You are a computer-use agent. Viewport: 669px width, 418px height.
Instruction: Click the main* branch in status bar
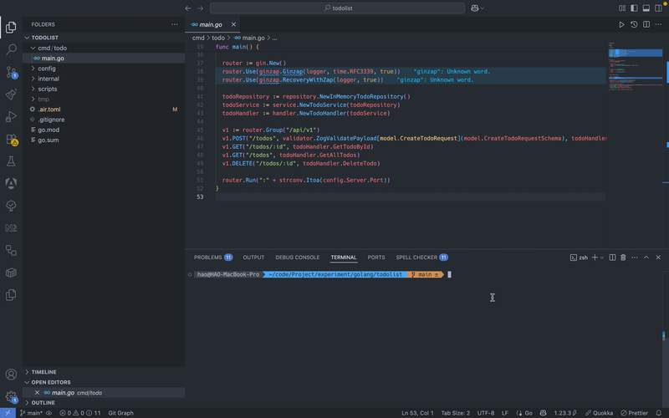click(x=31, y=413)
